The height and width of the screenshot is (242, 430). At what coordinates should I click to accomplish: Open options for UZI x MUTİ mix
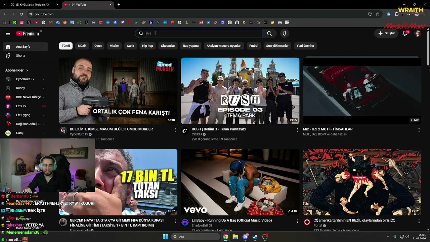pos(419,130)
